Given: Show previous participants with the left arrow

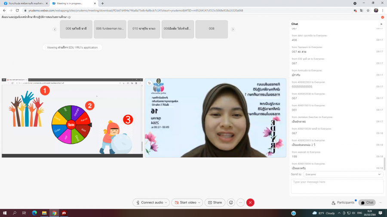Looking at the screenshot, I should click(x=55, y=29).
